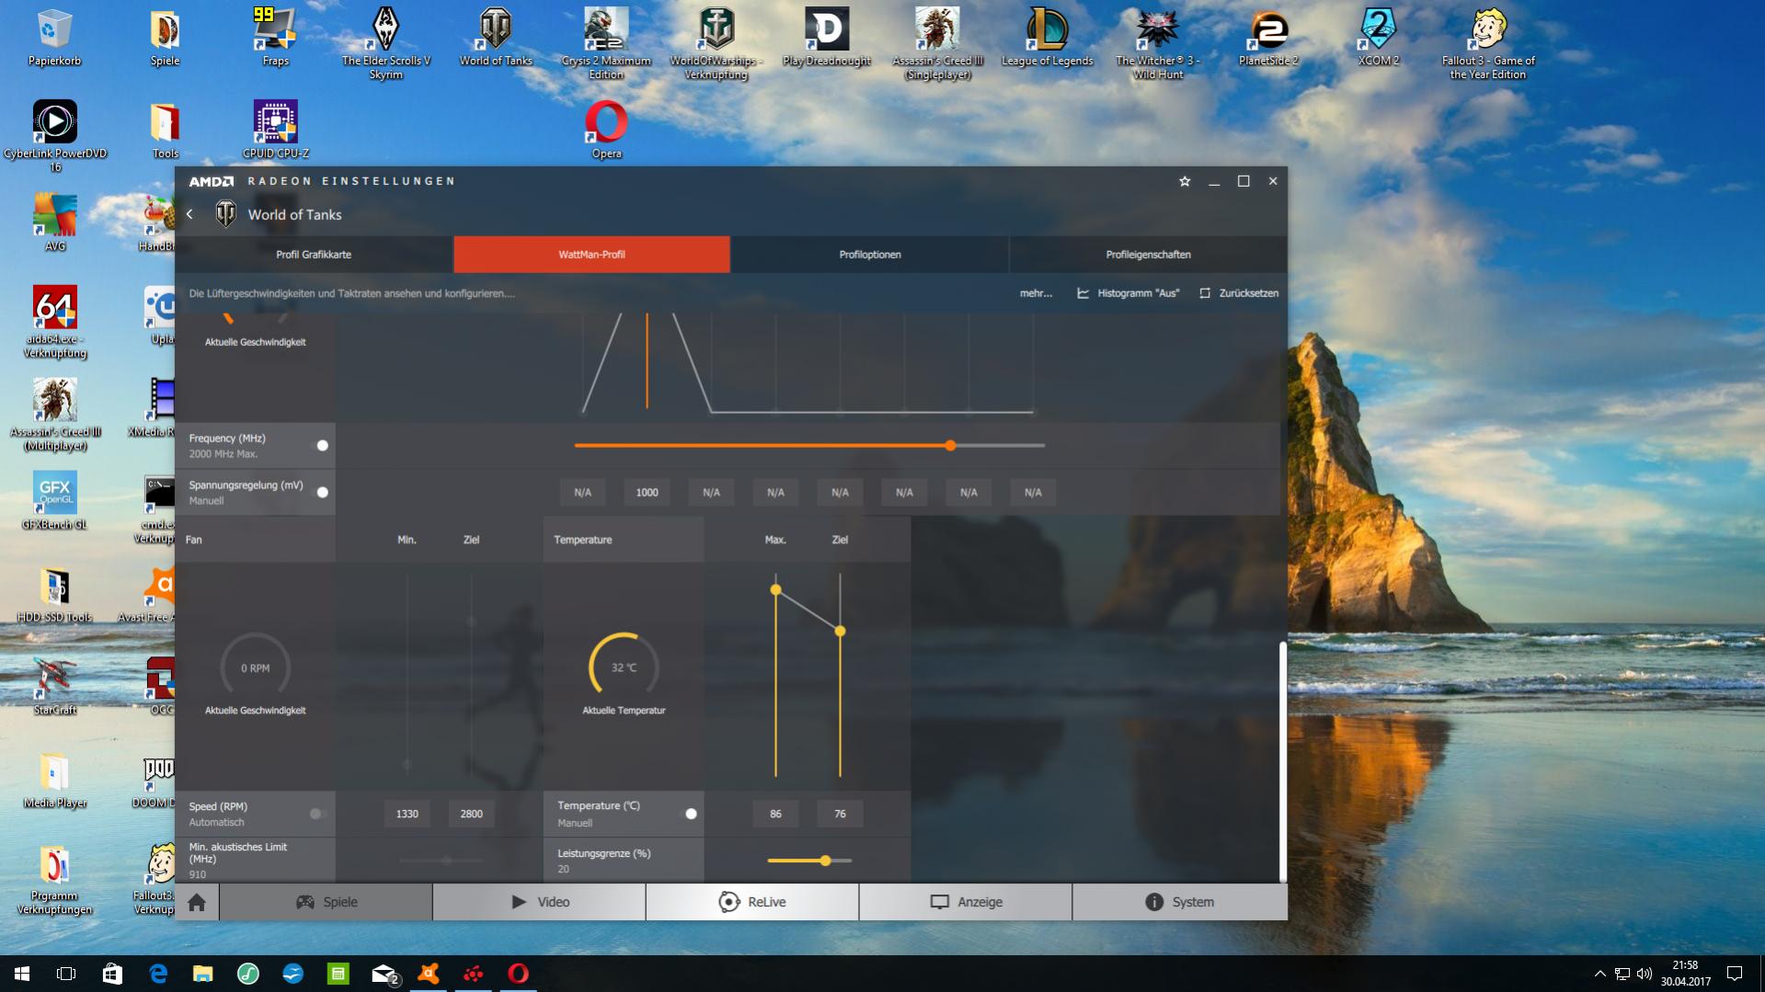Select The Witcher 3 Wild Hunt icon

point(1157,44)
